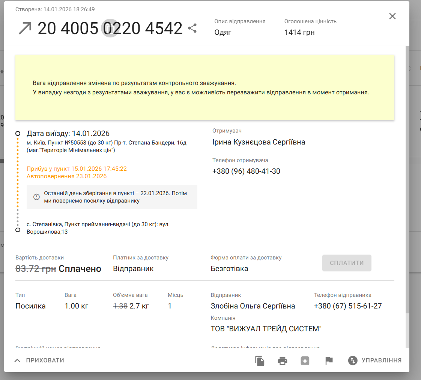Click departure date 14.01.2026 heading

coord(68,133)
